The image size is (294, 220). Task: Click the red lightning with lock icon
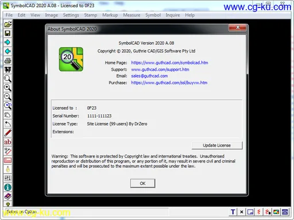[x=268, y=212]
